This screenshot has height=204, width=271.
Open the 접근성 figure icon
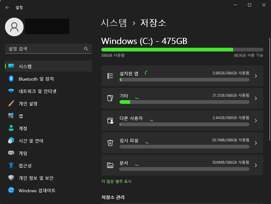click(11, 165)
